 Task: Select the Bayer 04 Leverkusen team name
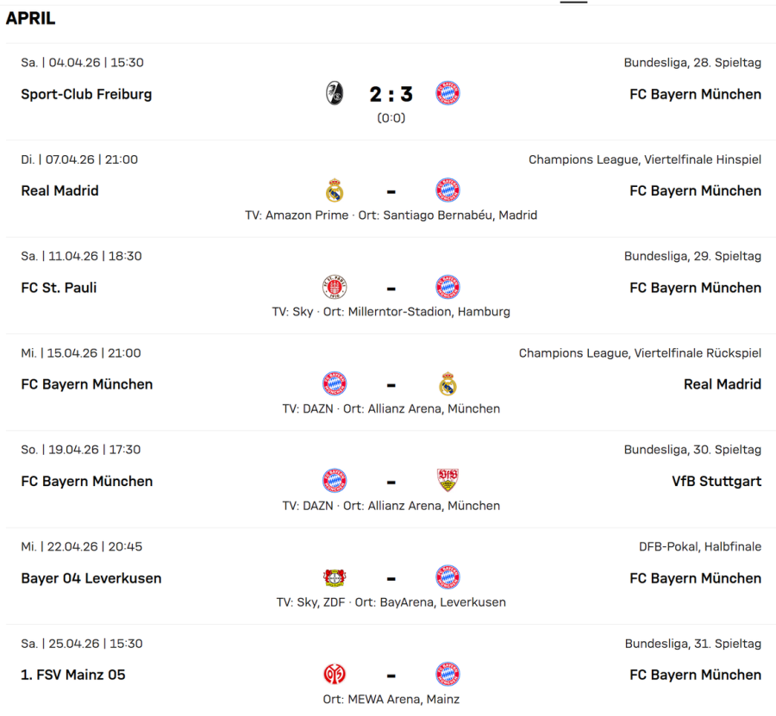click(91, 578)
